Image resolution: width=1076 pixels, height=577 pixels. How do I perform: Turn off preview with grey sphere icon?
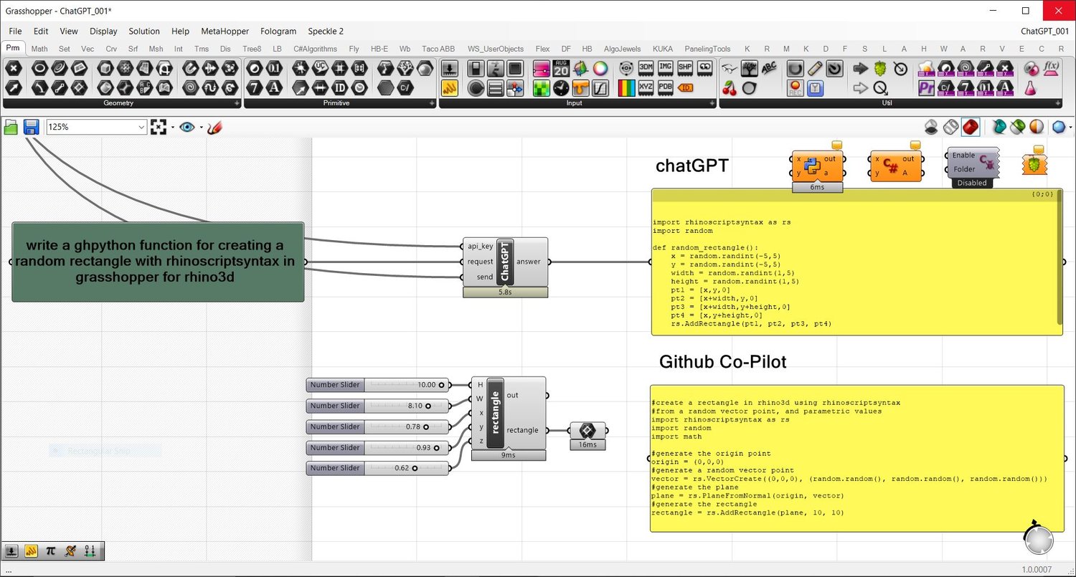click(931, 127)
